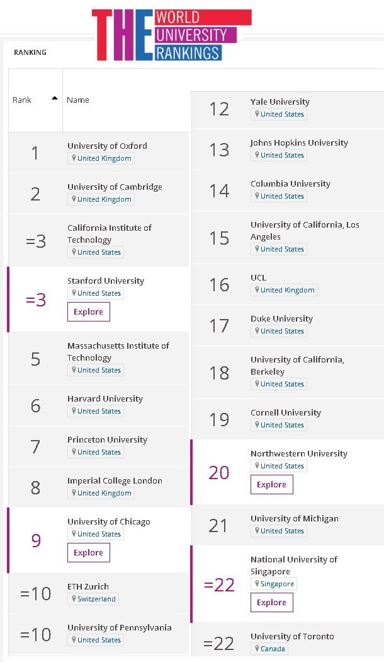Sort by the Rank column header
Viewport: 384px width, 662px height.
[x=22, y=100]
